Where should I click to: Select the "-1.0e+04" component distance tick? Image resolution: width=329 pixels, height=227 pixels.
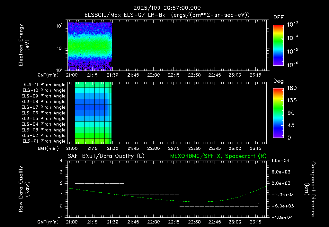click(281, 217)
